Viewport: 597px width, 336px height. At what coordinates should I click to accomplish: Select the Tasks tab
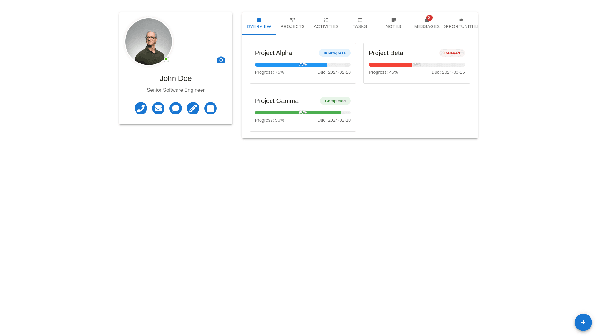pyautogui.click(x=360, y=24)
